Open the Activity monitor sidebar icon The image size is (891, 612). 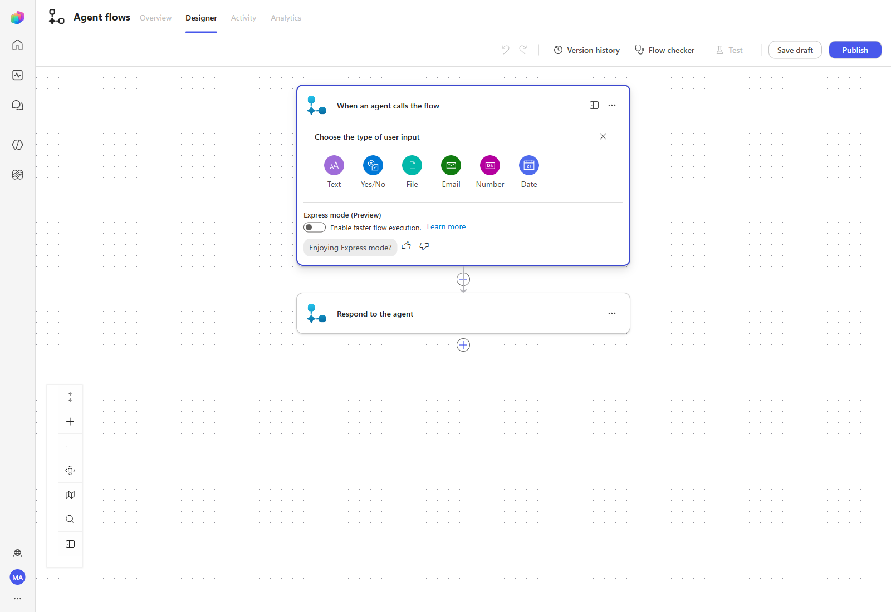tap(18, 75)
